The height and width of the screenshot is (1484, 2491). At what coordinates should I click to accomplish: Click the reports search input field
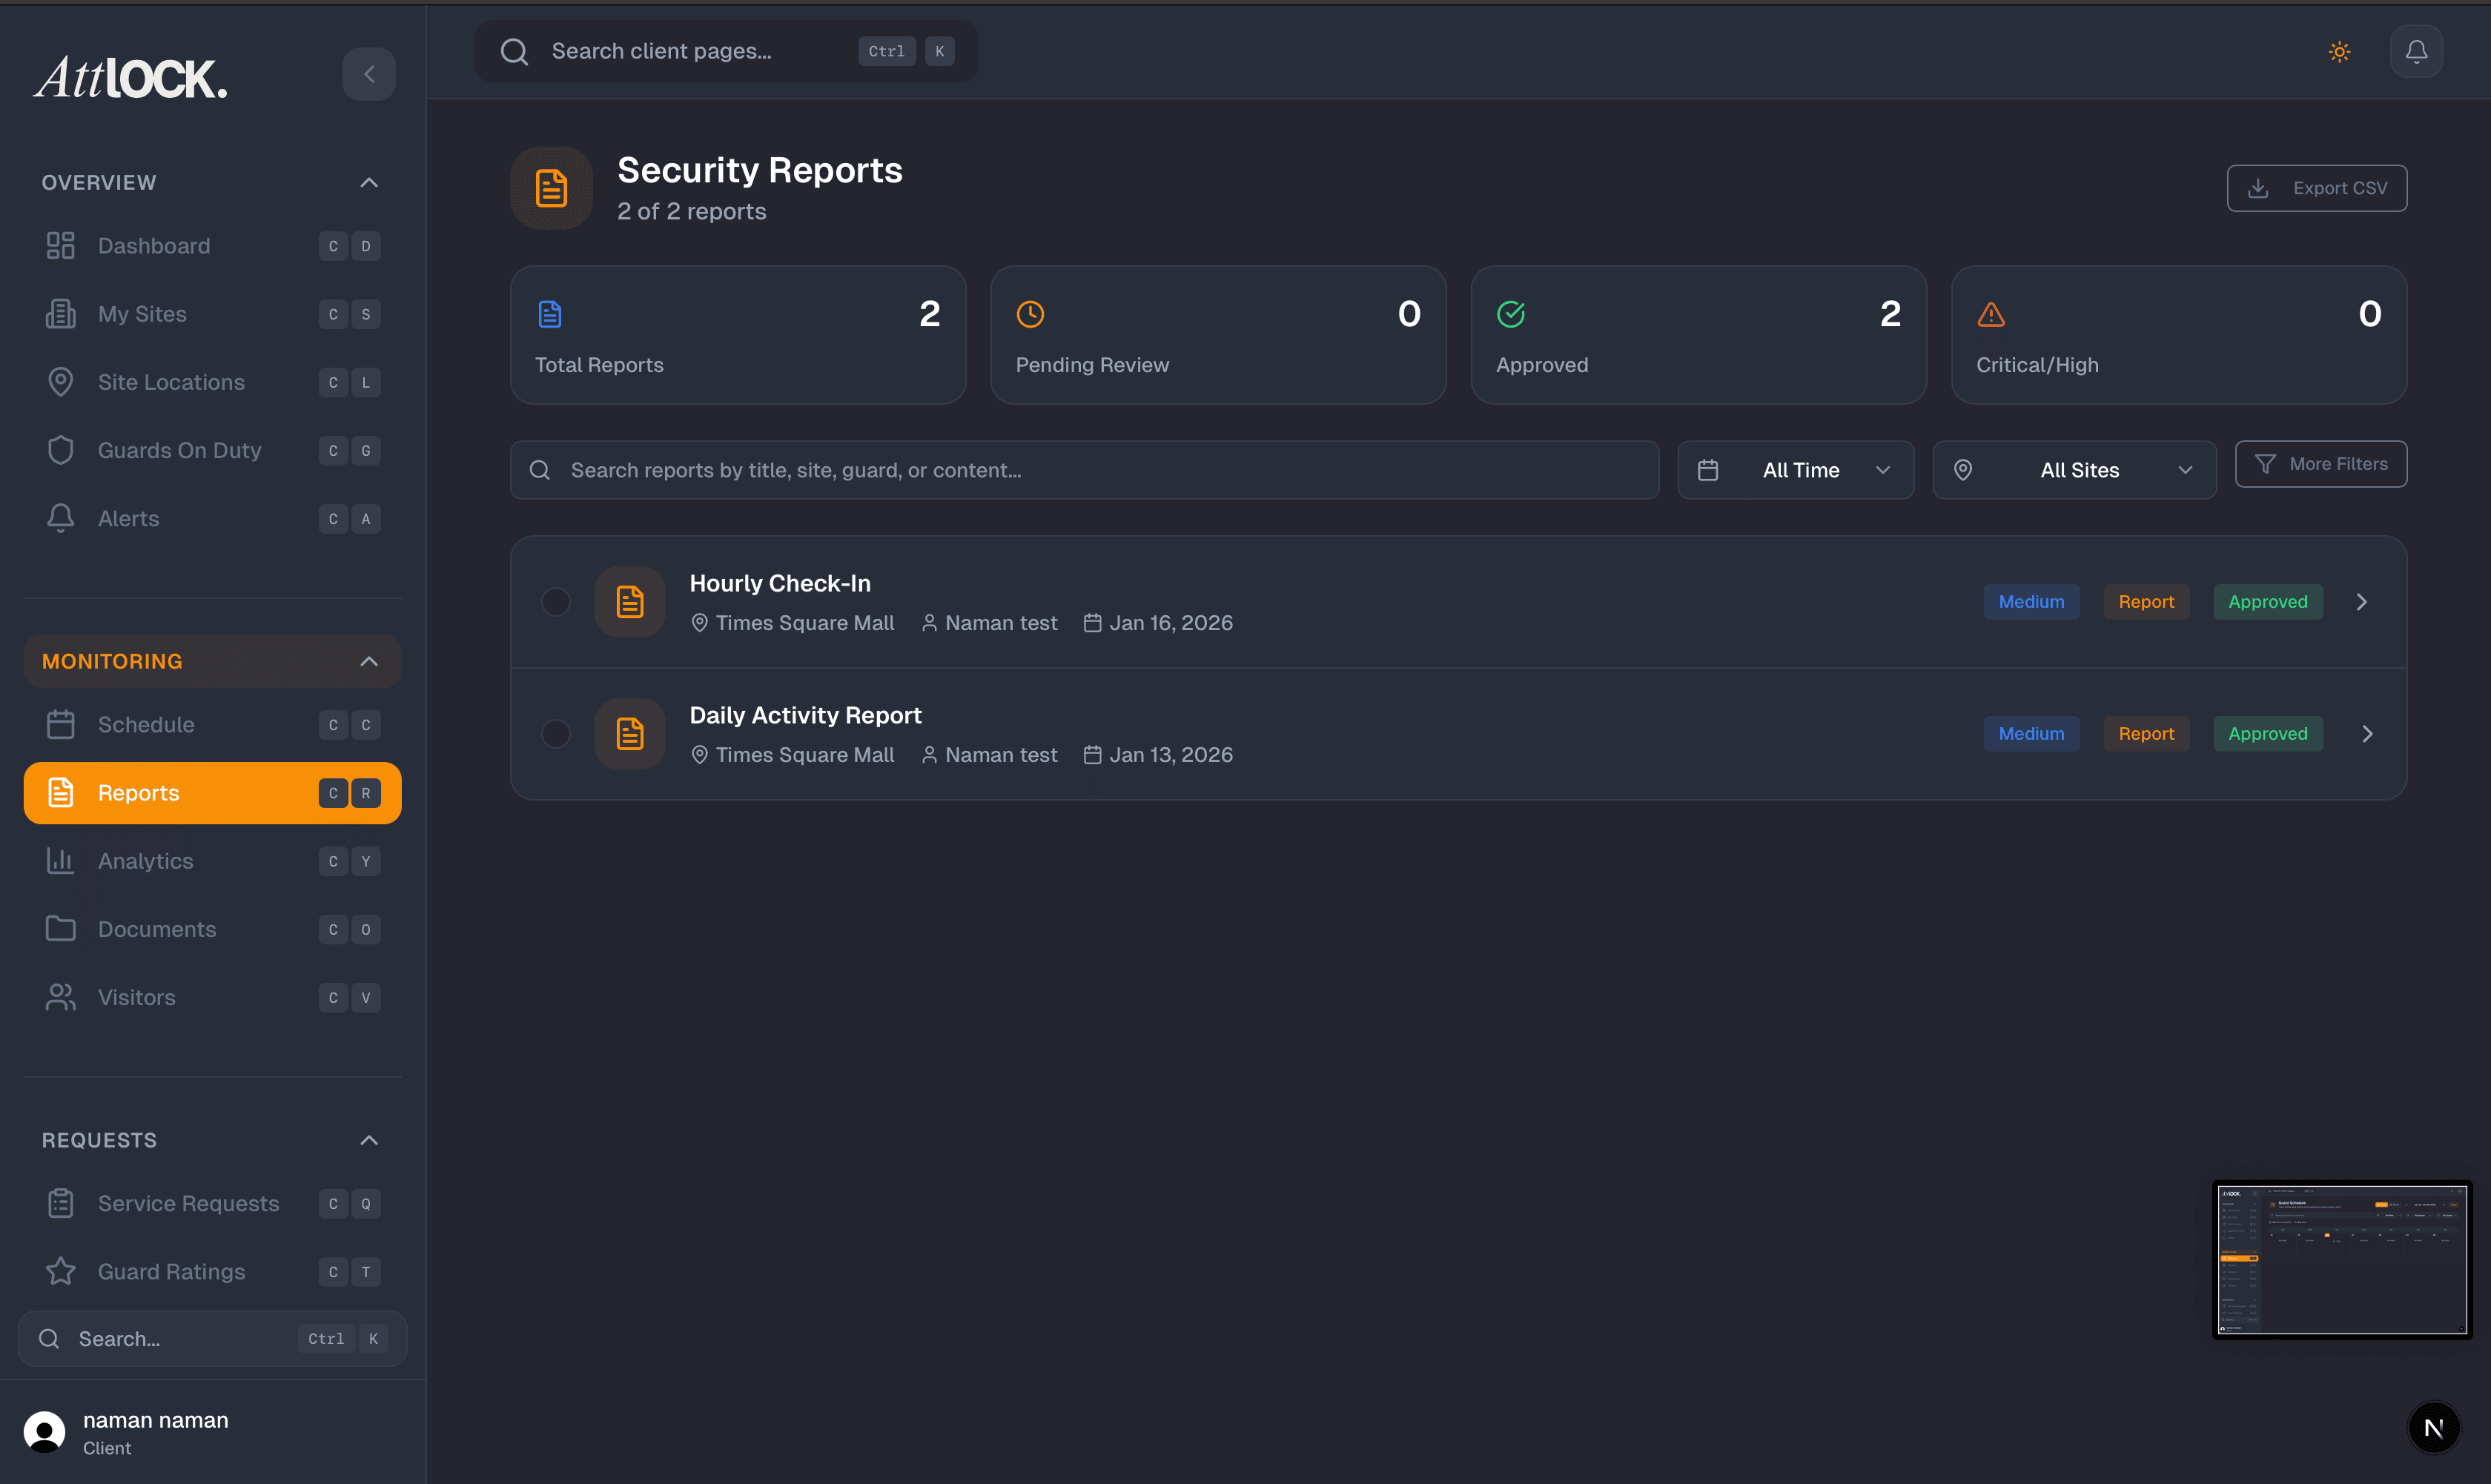[x=1085, y=470]
